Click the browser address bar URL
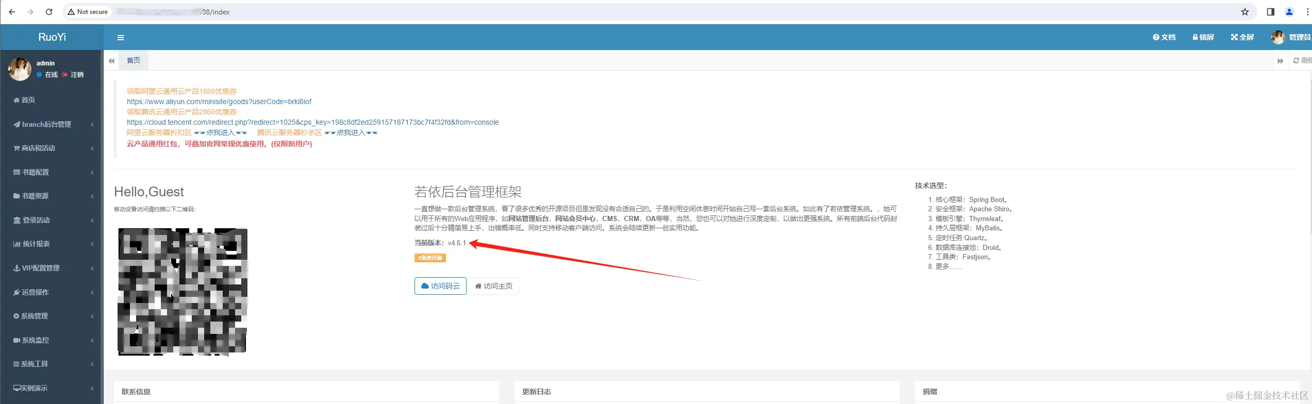Image resolution: width=1312 pixels, height=404 pixels. (x=173, y=12)
